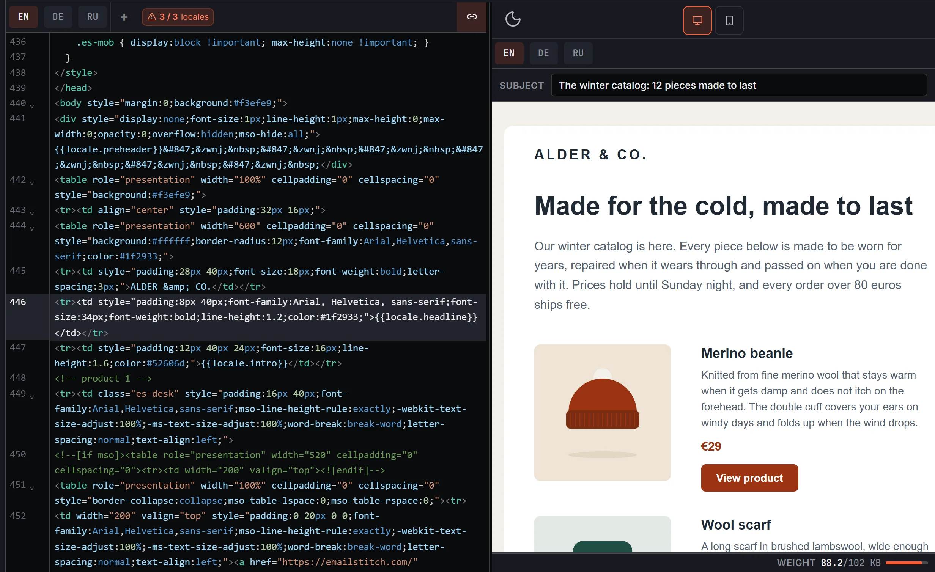
Task: Toggle dark mode with the moon icon
Action: [513, 19]
